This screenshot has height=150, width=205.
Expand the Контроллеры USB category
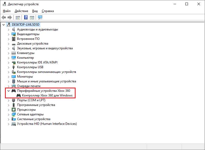(x=8, y=67)
